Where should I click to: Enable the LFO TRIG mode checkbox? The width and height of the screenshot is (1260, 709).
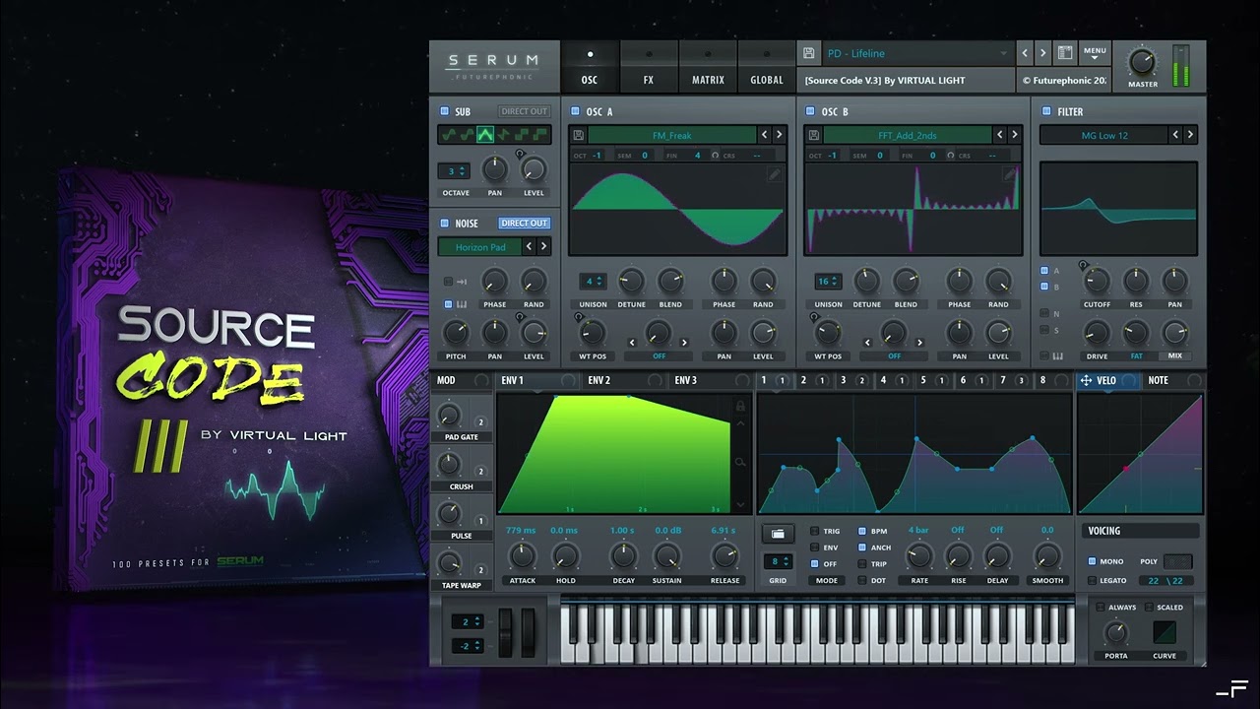(815, 531)
